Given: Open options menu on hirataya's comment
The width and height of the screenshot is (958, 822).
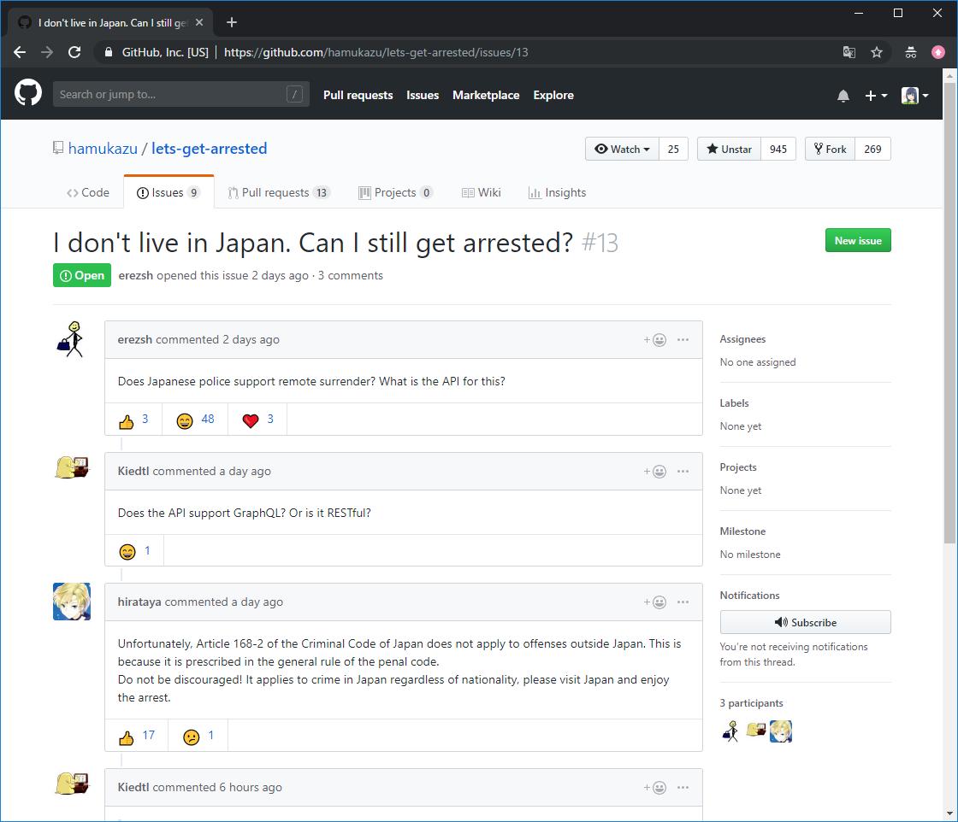Looking at the screenshot, I should pyautogui.click(x=683, y=602).
